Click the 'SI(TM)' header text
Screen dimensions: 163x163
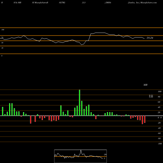pos(62,3)
